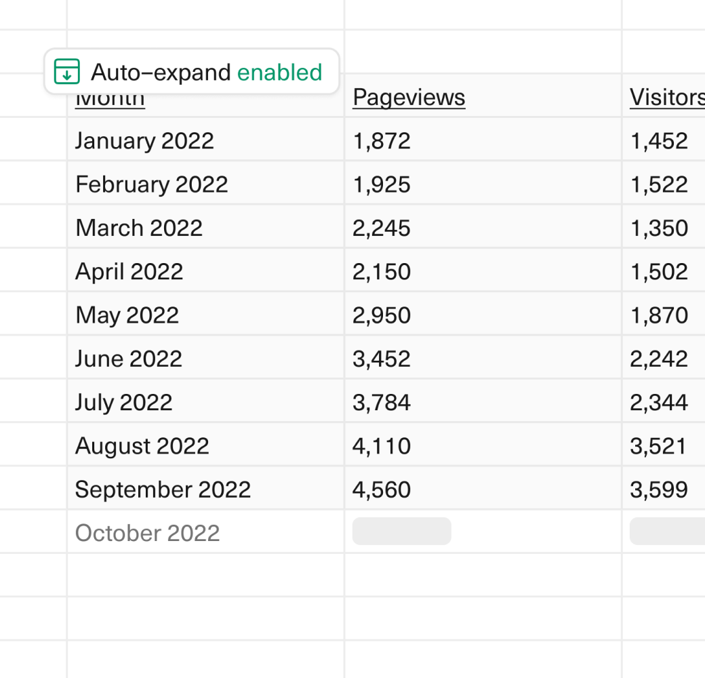Click the March 2022 row label
Screen dimensions: 705x678
(x=139, y=228)
